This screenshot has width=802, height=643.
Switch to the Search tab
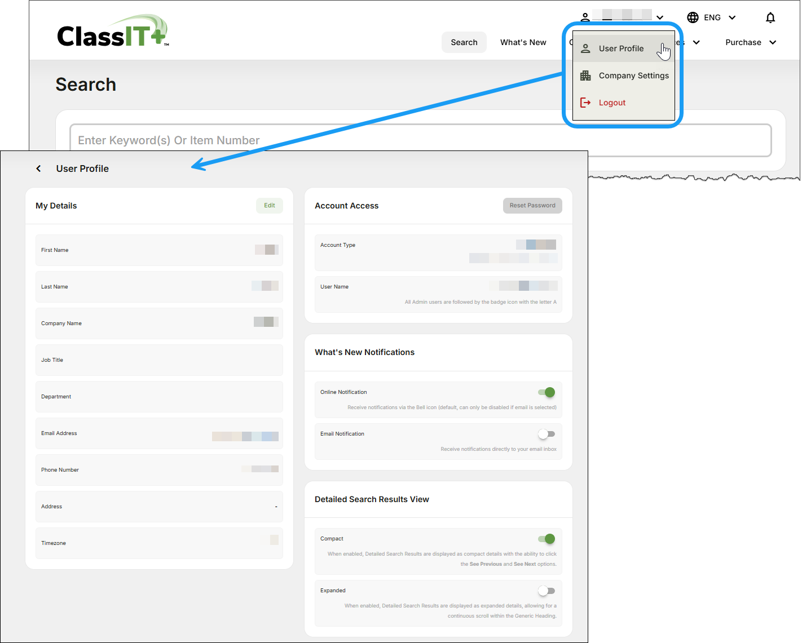click(464, 42)
